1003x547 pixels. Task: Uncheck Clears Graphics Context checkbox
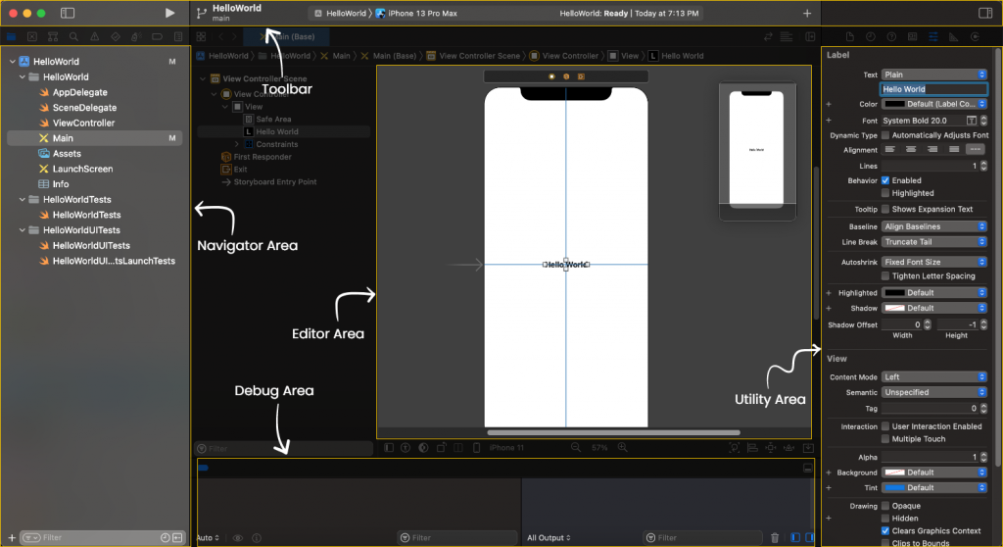pos(885,530)
